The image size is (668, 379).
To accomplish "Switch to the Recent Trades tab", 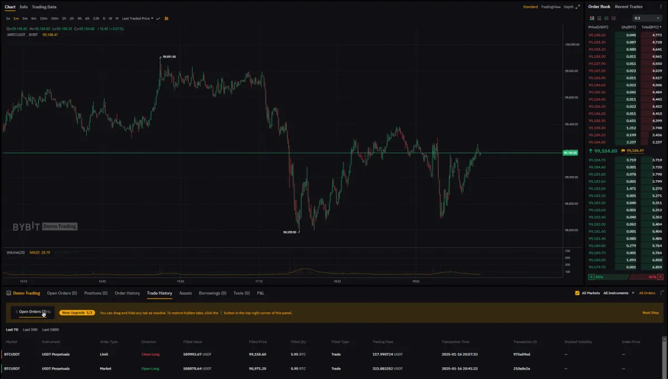I will pyautogui.click(x=628, y=7).
